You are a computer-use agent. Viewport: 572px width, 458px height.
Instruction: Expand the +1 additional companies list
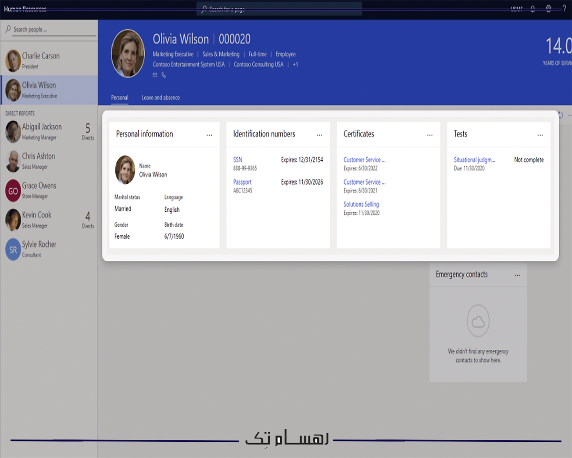coord(295,64)
